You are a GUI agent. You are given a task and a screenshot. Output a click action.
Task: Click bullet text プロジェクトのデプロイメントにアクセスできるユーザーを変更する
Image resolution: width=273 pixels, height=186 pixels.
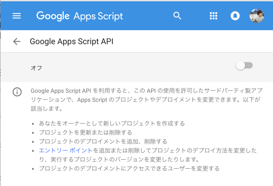(129, 168)
